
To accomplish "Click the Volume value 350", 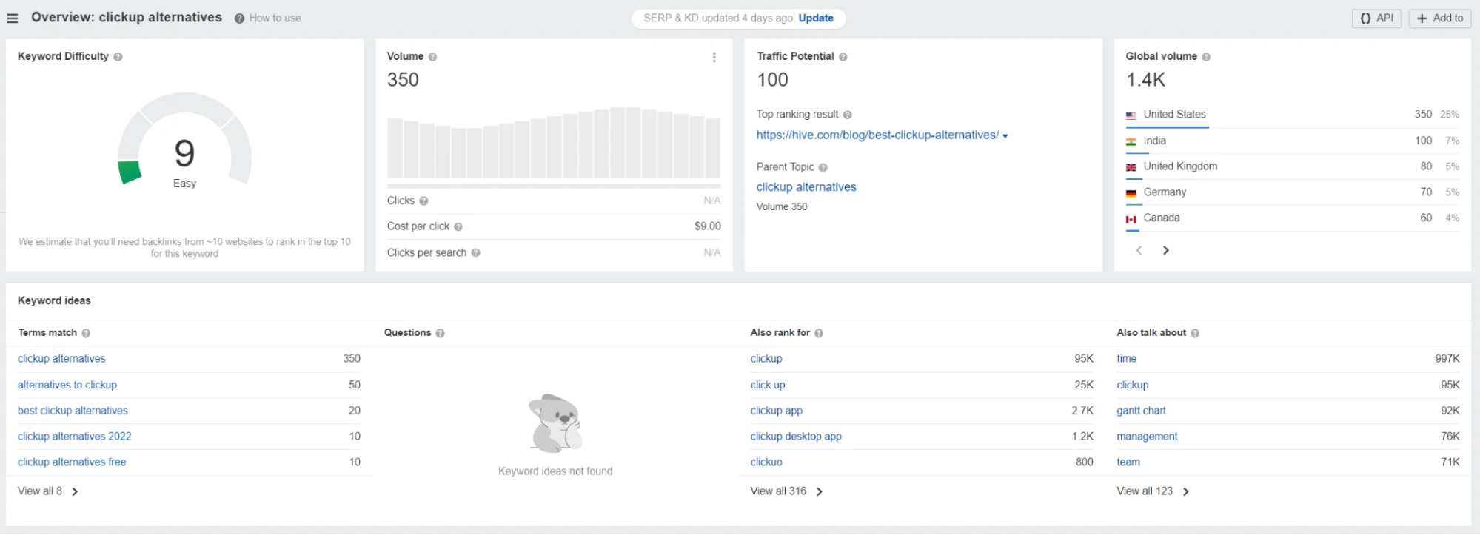I will (403, 80).
